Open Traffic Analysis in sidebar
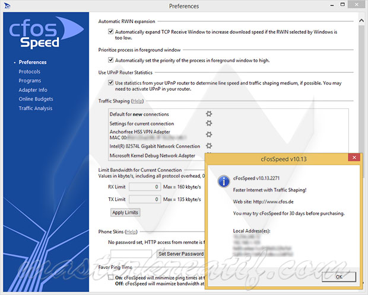This screenshot has height=295, width=368. (36, 108)
